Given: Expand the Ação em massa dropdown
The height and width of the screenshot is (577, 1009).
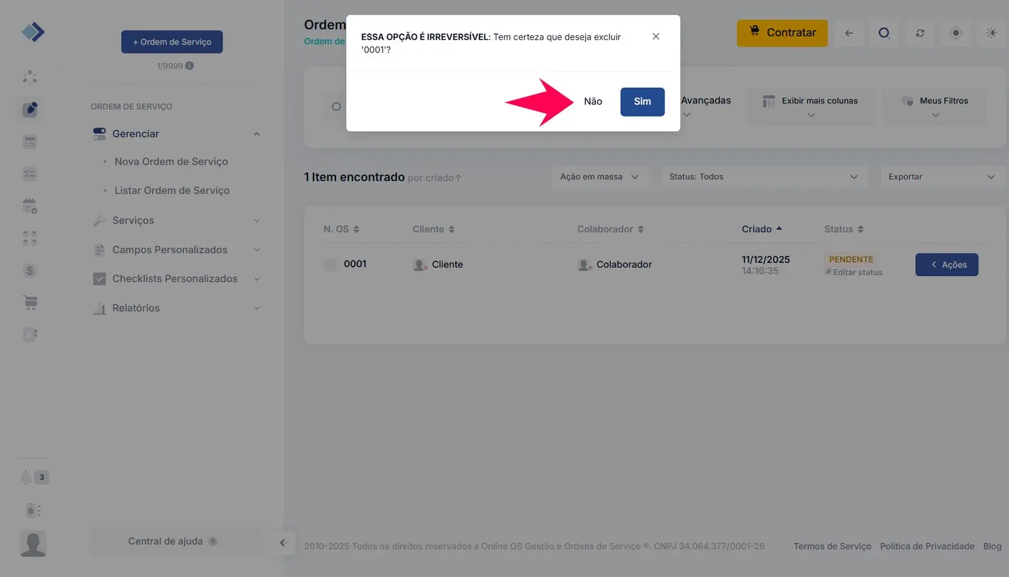Looking at the screenshot, I should (599, 177).
